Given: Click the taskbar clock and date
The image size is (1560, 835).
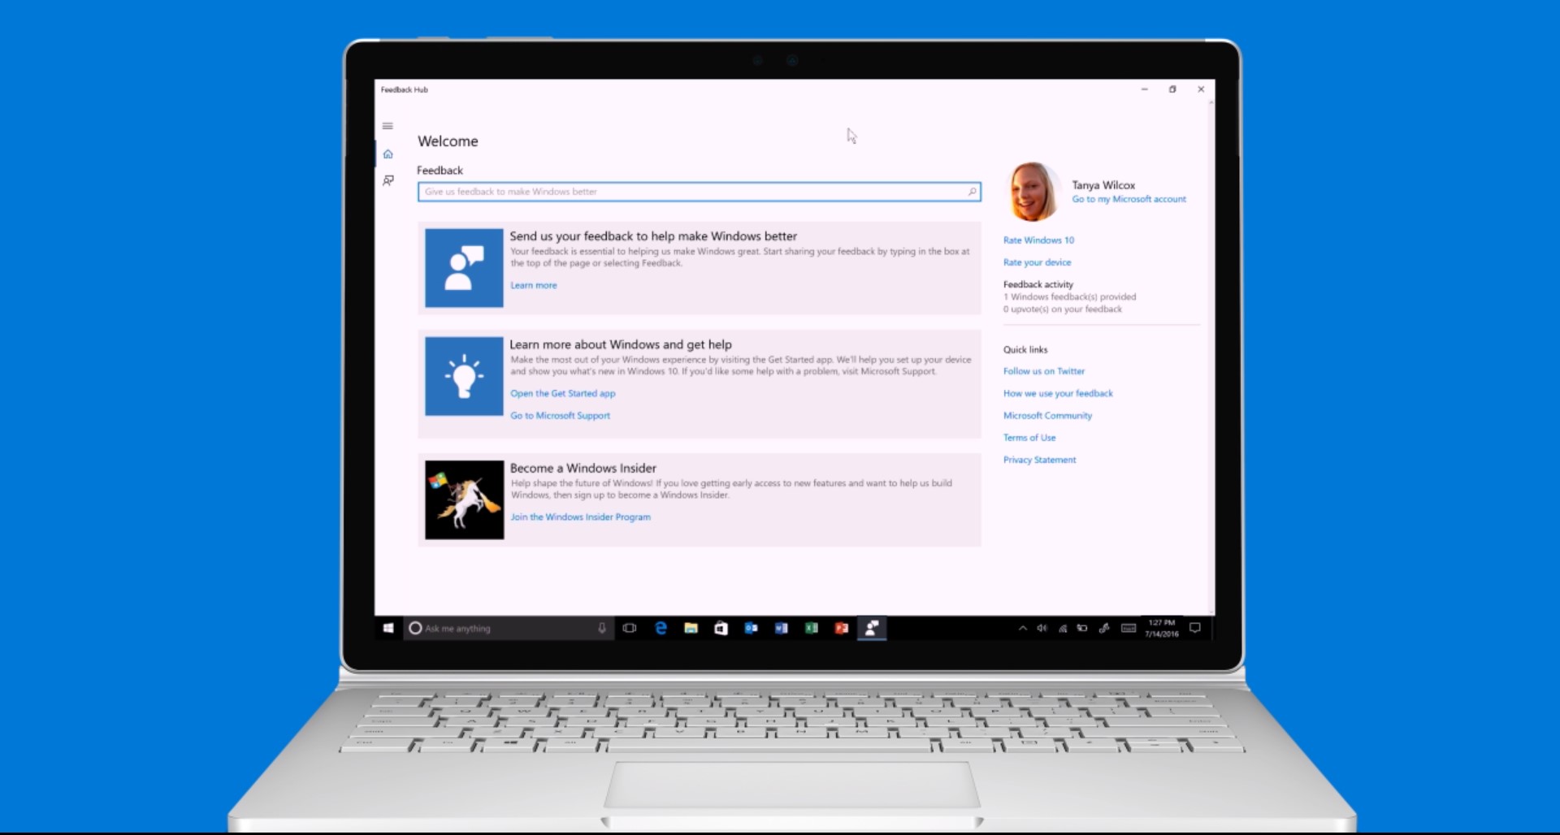Looking at the screenshot, I should click(x=1162, y=628).
